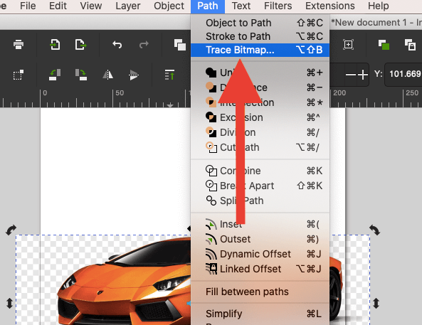Choose Dynamic Offset menu entry
The width and height of the screenshot is (422, 325).
(260, 254)
